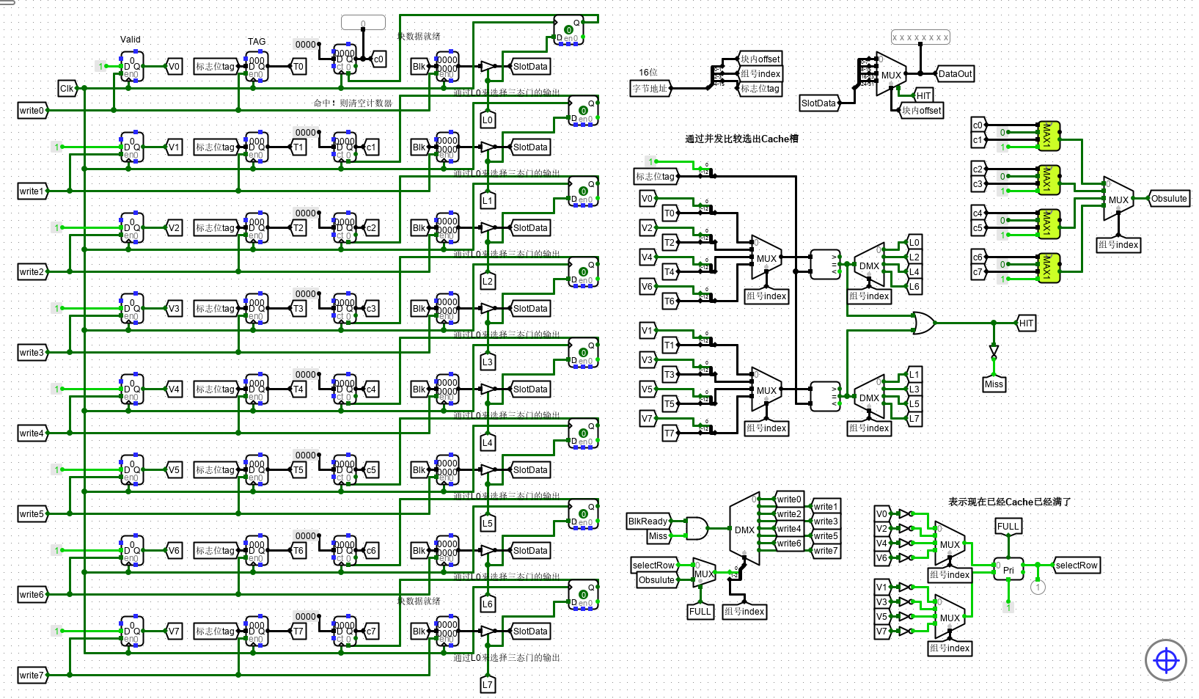Screen dimensions: 1199x699
Task: Select the MAX1 block fed by c6 and c7
Action: [x=1049, y=268]
